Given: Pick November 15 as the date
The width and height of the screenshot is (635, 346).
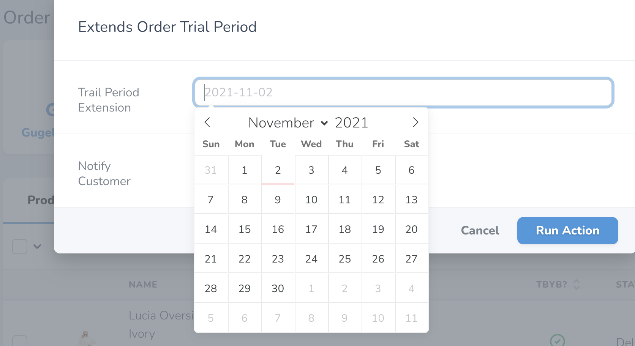Looking at the screenshot, I should click(x=245, y=229).
